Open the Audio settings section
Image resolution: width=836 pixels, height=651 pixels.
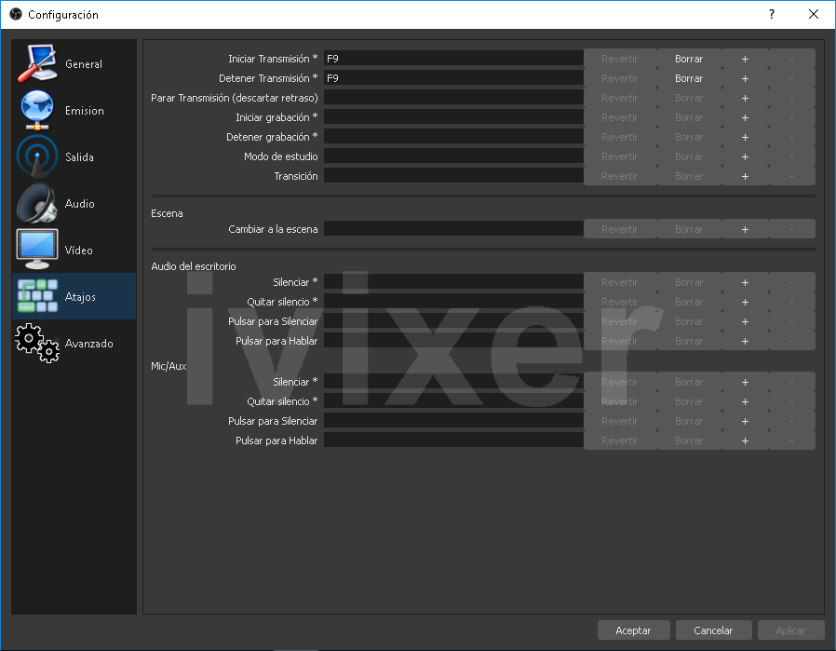pos(74,203)
